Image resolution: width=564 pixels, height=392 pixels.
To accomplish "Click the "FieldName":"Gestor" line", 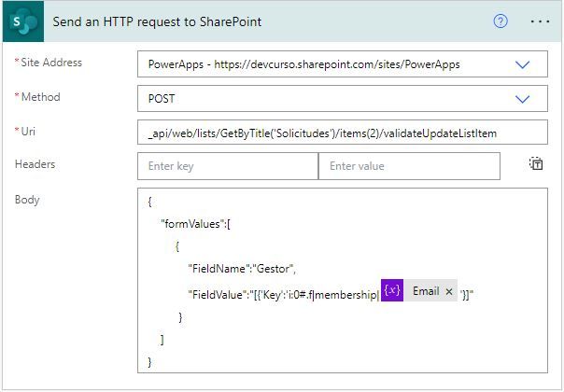I will click(242, 269).
